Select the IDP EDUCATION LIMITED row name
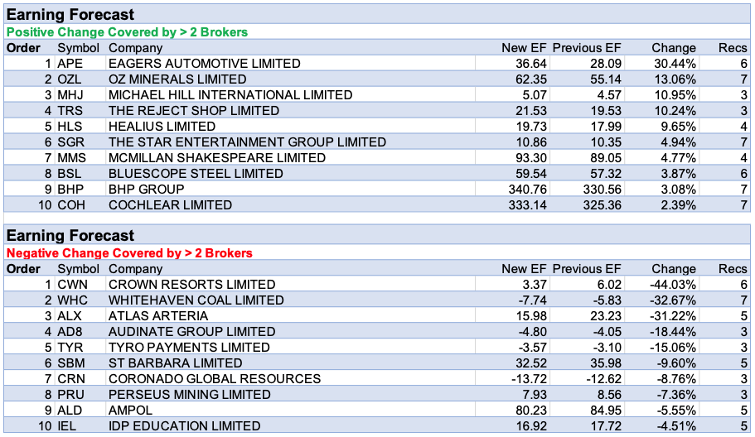 click(x=184, y=426)
